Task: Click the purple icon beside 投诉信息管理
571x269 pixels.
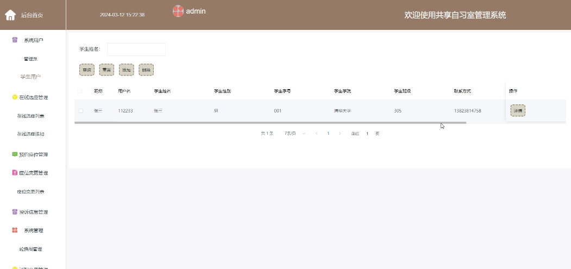Action: pyautogui.click(x=15, y=212)
